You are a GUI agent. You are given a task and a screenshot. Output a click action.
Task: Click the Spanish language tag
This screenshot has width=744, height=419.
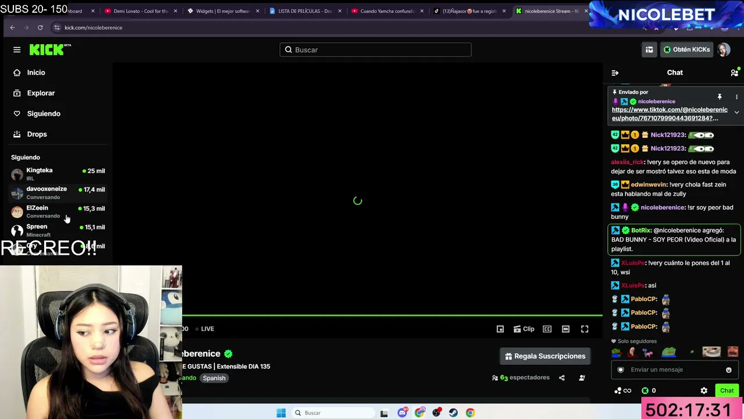tap(214, 378)
